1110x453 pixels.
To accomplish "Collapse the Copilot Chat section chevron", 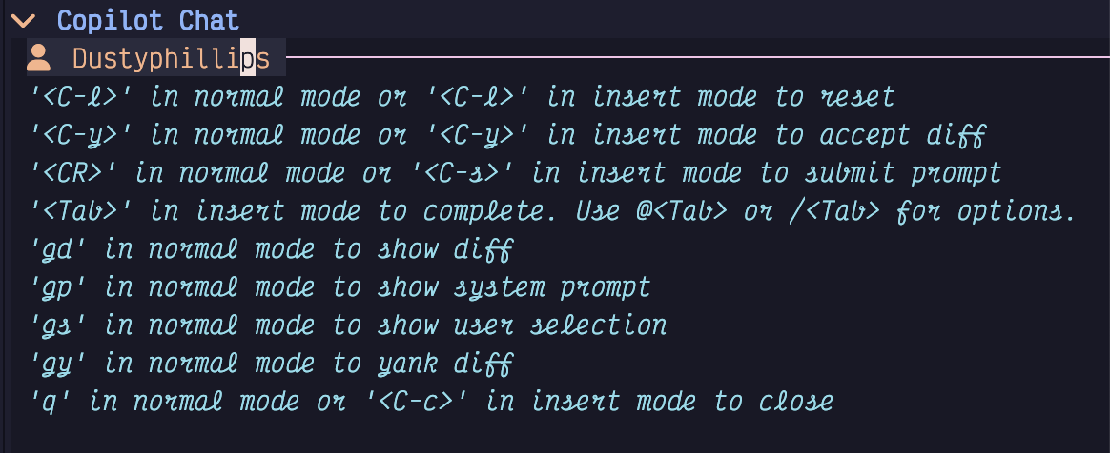I will pyautogui.click(x=23, y=21).
